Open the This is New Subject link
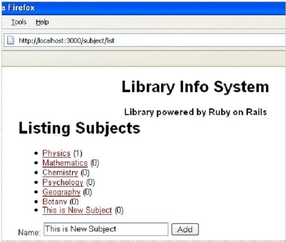286x242 pixels. tap(77, 210)
